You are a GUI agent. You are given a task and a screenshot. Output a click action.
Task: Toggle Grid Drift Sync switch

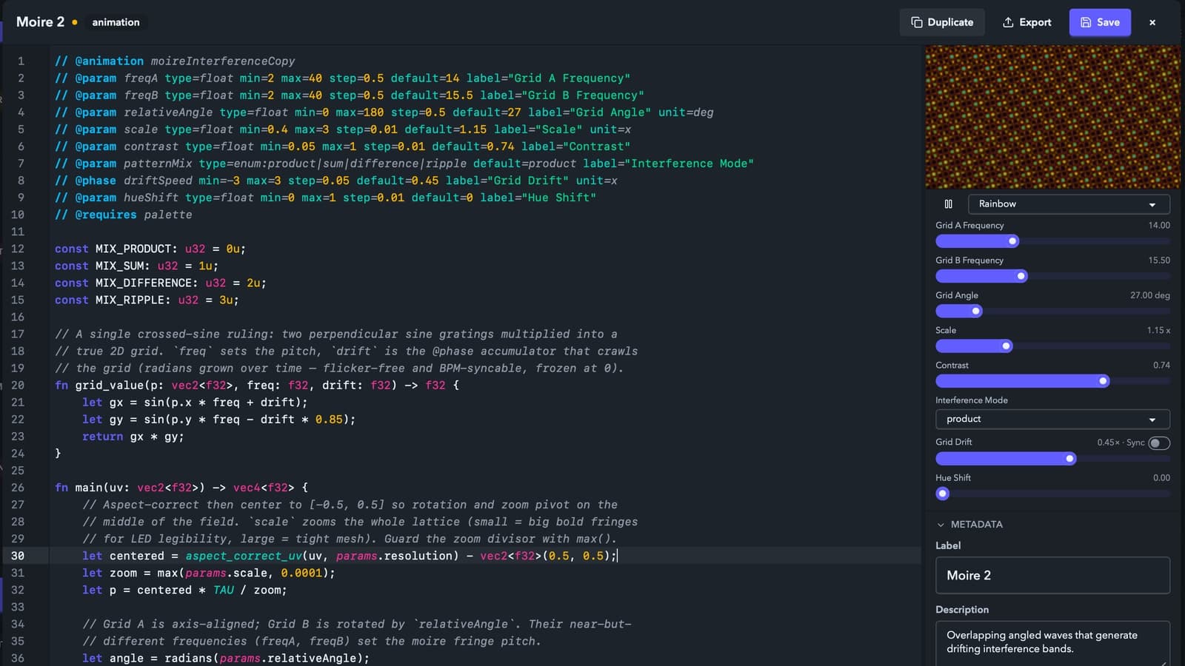[1159, 443]
